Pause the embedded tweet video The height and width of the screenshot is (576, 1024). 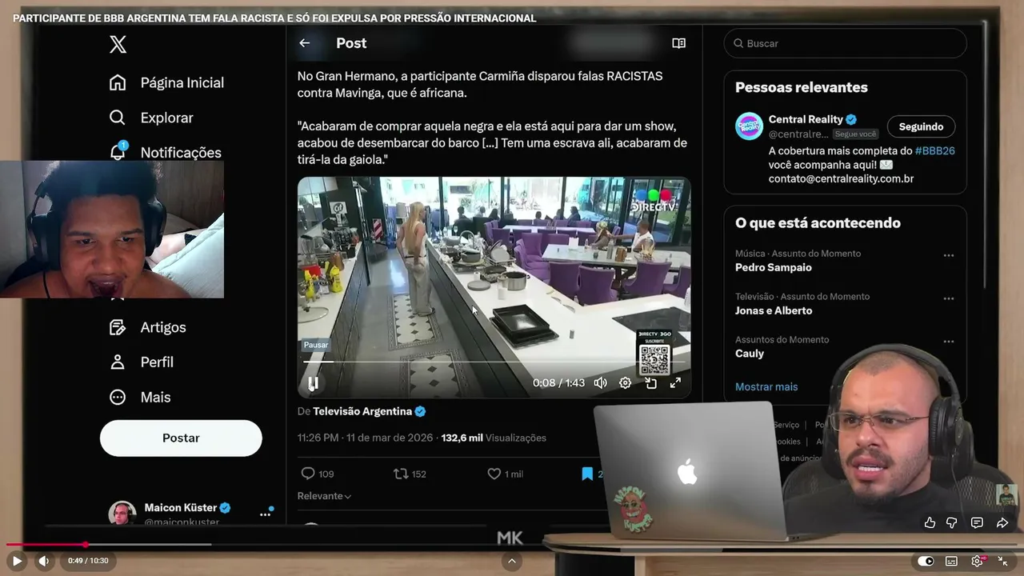[313, 383]
